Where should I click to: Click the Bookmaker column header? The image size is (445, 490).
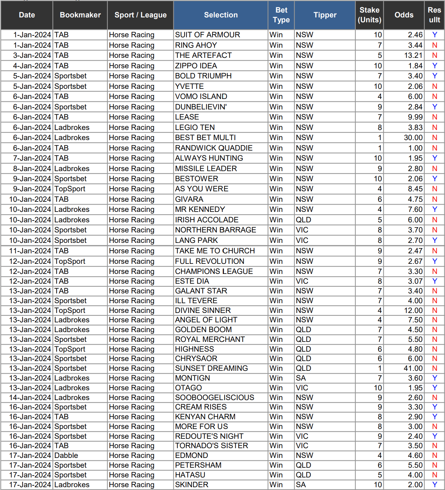click(80, 15)
